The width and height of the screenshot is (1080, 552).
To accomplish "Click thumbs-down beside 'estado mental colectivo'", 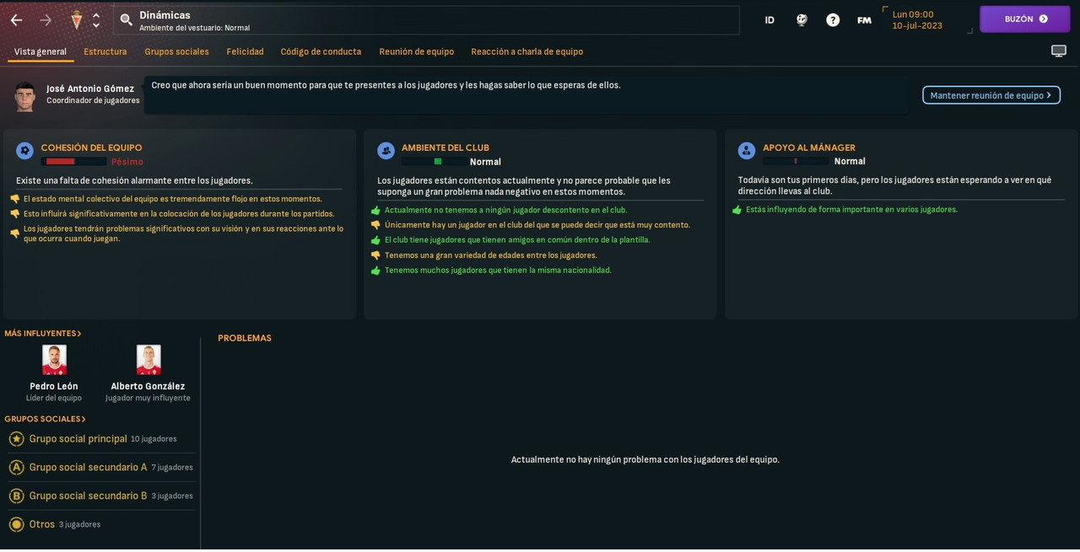I will point(15,200).
